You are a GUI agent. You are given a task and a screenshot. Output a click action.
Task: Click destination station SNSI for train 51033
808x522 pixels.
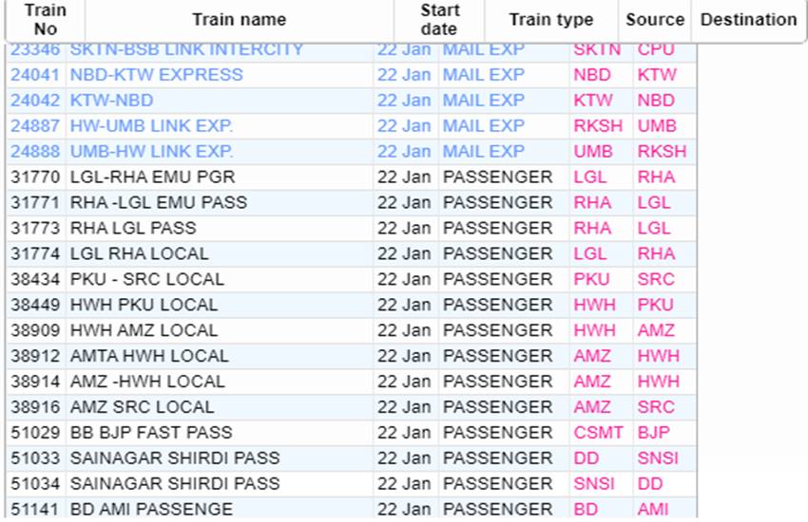(x=658, y=458)
